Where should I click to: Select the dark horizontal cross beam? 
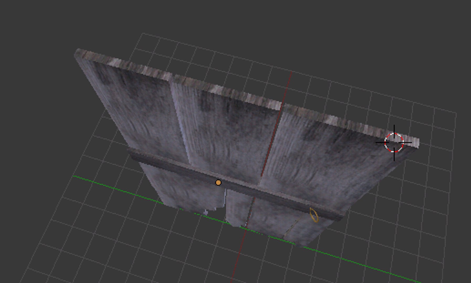point(236,185)
